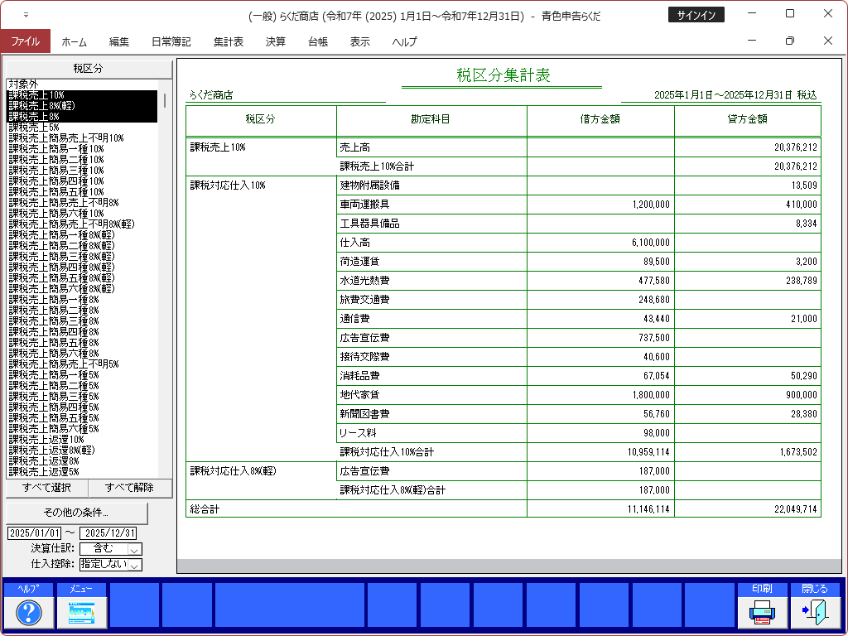Click the 閉じる door icon
This screenshot has width=848, height=636.
click(x=814, y=612)
